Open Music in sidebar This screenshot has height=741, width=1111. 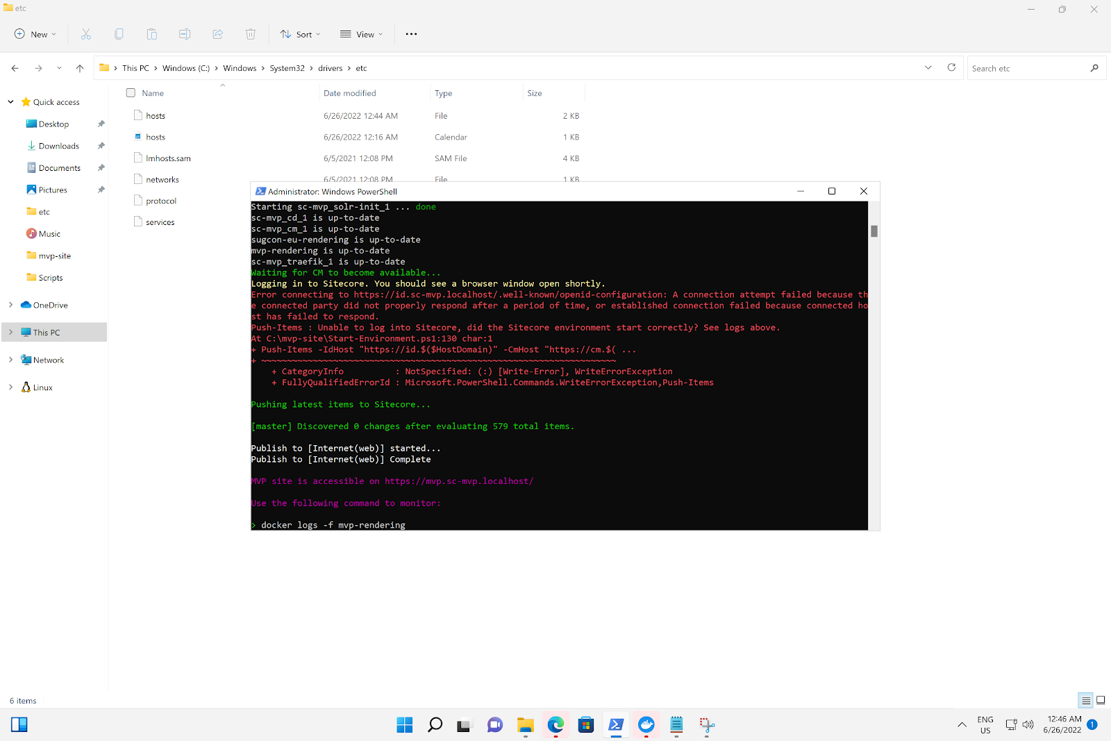click(49, 234)
